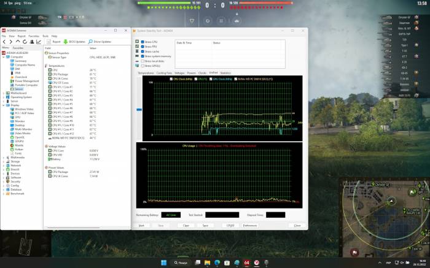Click the Report toolbar button
This screenshot has width=430, height=268.
(x=54, y=42)
